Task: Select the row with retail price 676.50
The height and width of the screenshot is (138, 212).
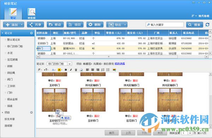Action: (122, 38)
